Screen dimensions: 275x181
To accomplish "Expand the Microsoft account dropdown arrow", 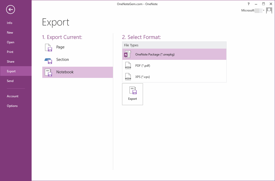I will pos(264,10).
